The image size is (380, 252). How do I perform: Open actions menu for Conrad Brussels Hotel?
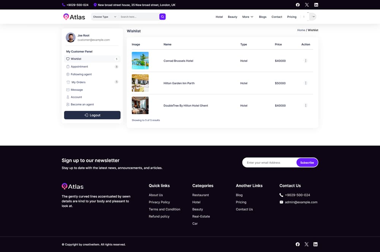coord(306,61)
